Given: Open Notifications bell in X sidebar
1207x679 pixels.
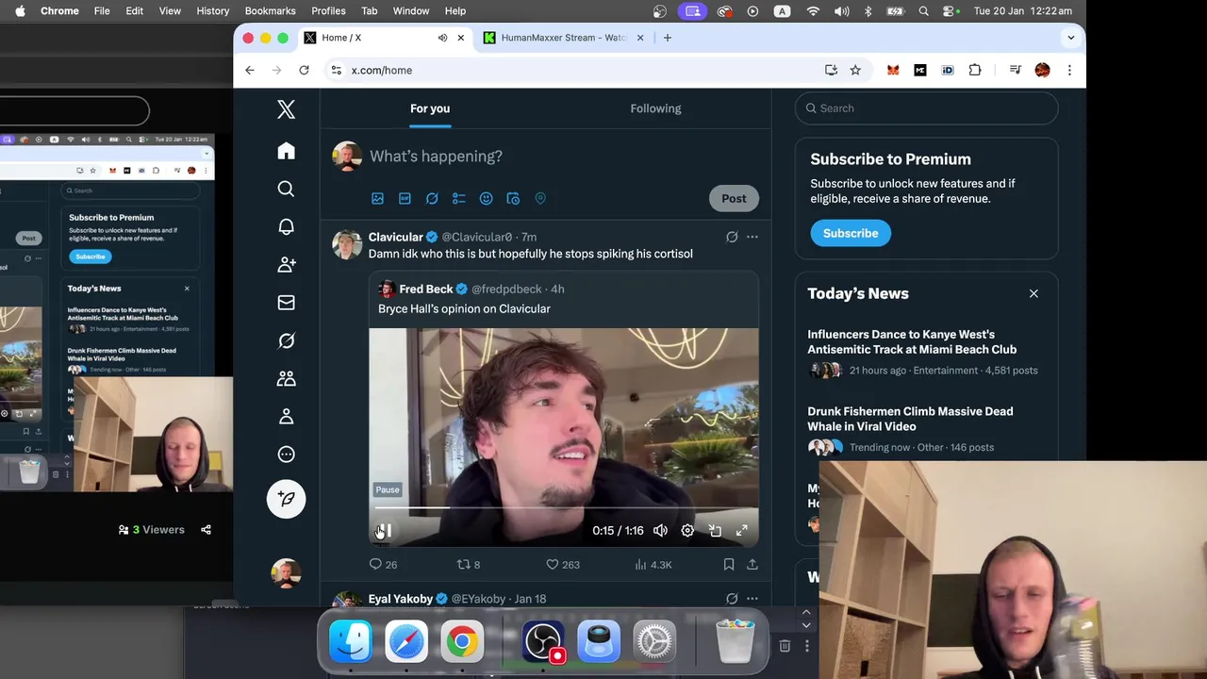Looking at the screenshot, I should click(x=286, y=226).
